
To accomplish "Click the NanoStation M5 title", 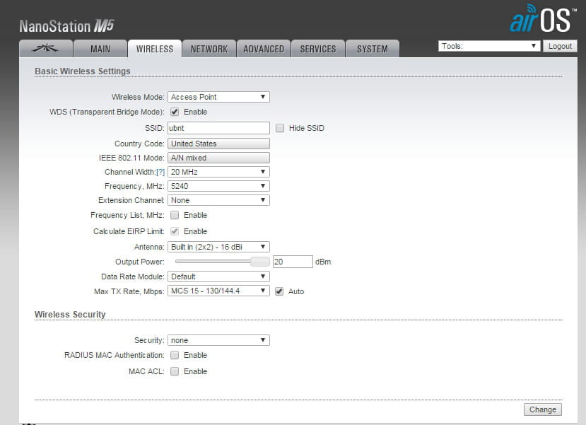I will (x=66, y=26).
